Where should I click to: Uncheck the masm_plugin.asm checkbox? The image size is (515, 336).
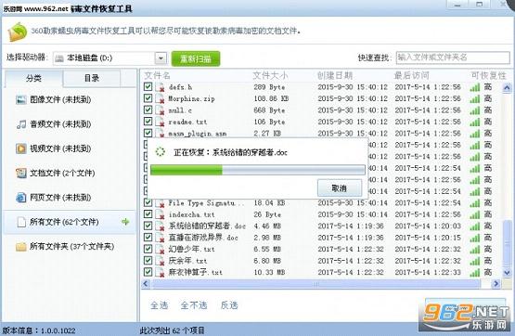(148, 133)
